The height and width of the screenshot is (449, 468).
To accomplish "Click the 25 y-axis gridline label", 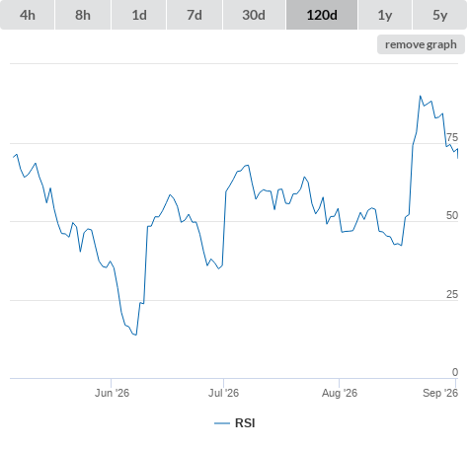I will (452, 294).
